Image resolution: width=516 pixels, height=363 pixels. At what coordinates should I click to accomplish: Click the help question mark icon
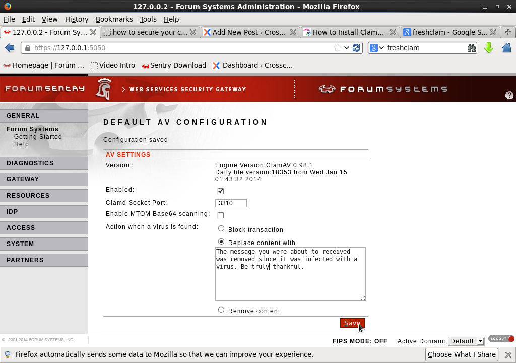click(x=509, y=95)
